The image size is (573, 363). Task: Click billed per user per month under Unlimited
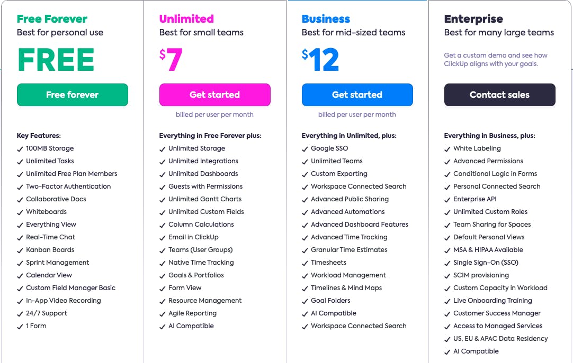pos(214,115)
